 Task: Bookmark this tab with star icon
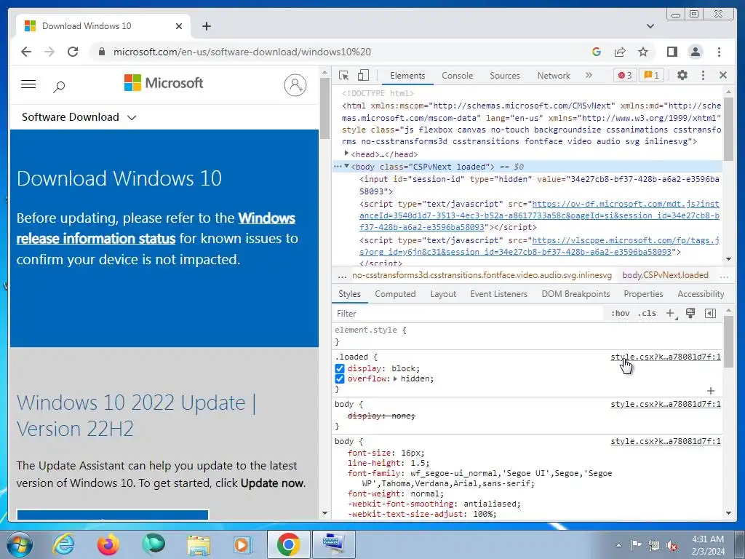643,52
